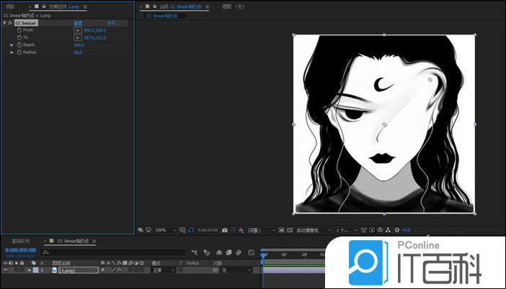Click the fx icon of CC Smear

10,23
